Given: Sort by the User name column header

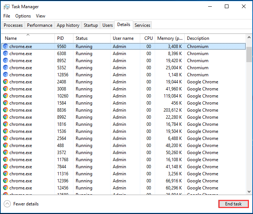Looking at the screenshot, I should (125, 38).
